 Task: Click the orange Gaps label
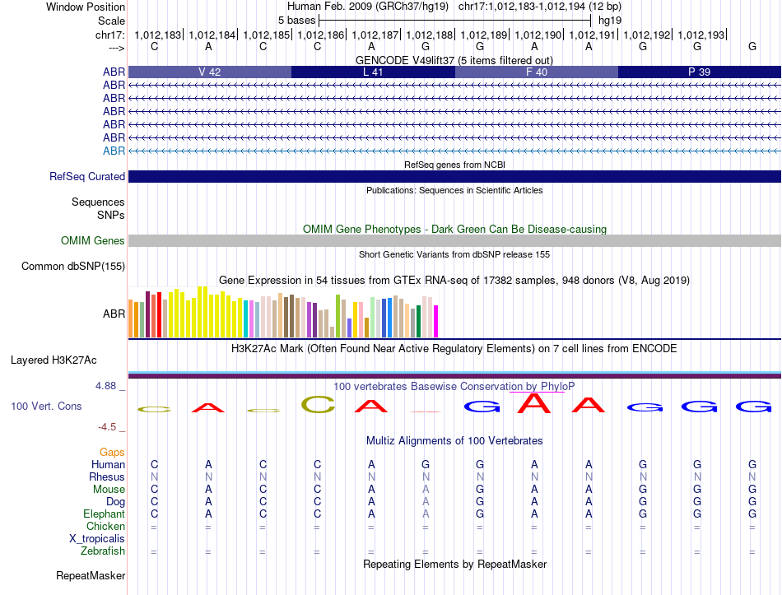pos(112,452)
